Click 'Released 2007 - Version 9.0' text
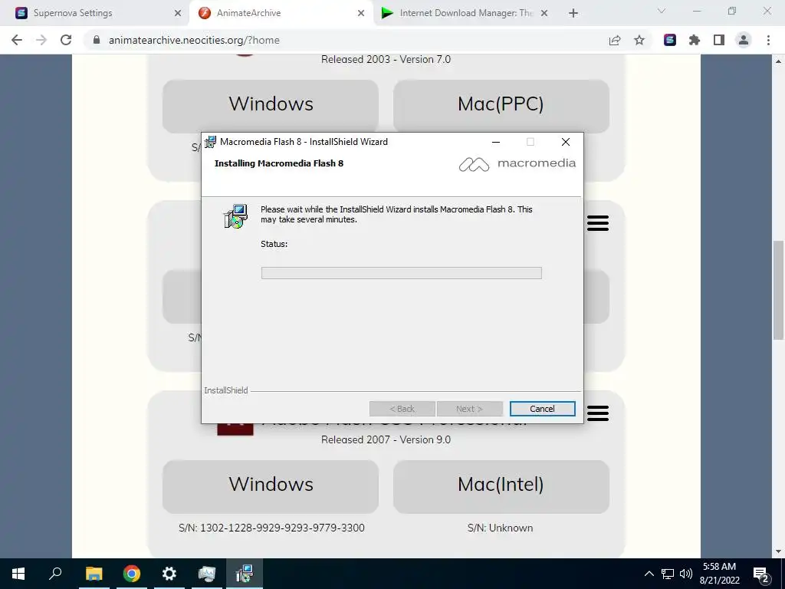The image size is (785, 589). 386,439
